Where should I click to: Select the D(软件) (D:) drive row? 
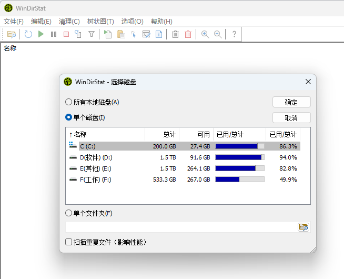[185, 157]
